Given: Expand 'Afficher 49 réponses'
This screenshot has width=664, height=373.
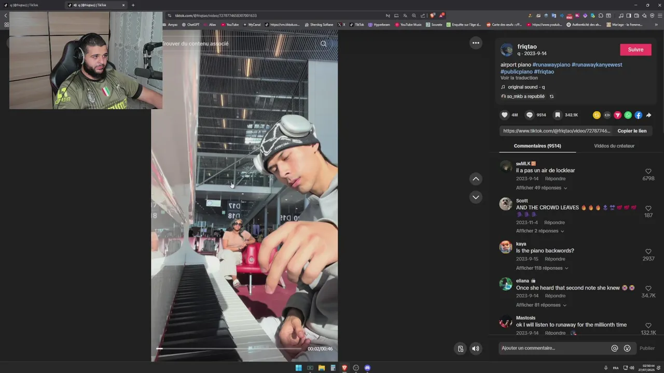Looking at the screenshot, I should [542, 188].
